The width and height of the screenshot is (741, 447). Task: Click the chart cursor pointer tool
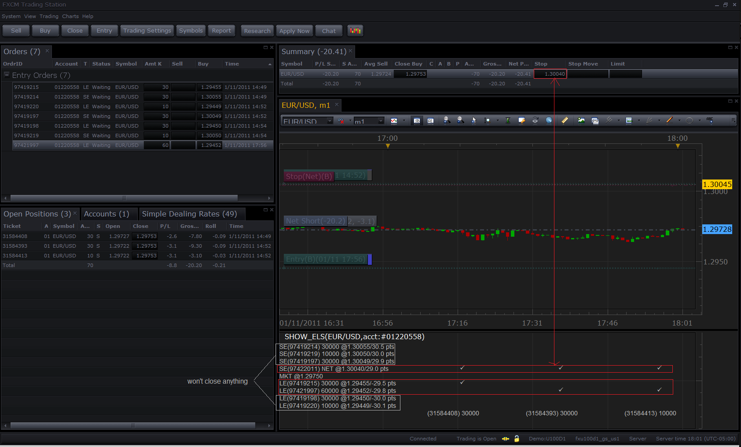[x=474, y=121]
